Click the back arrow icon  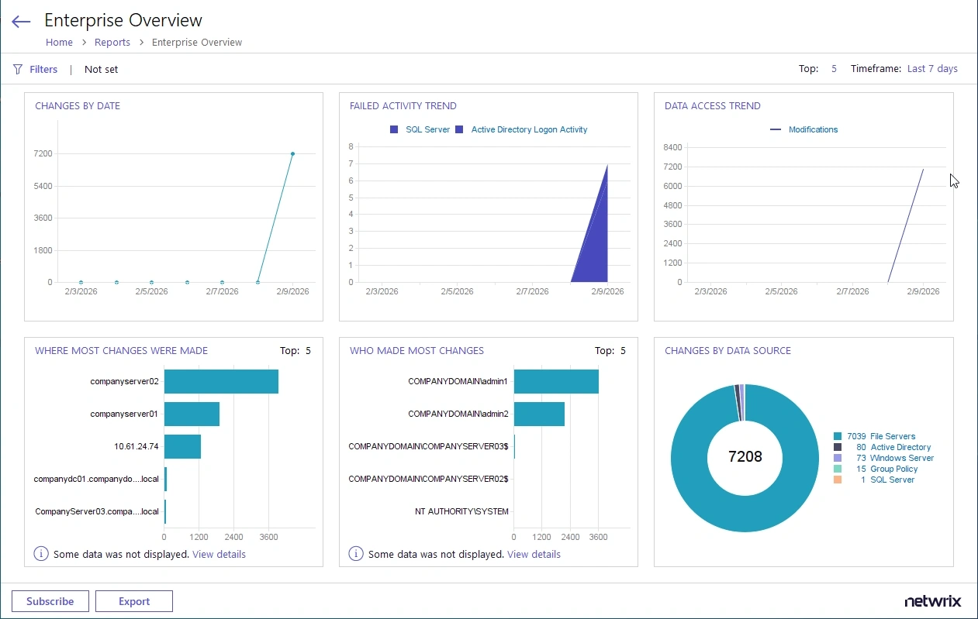click(x=21, y=22)
